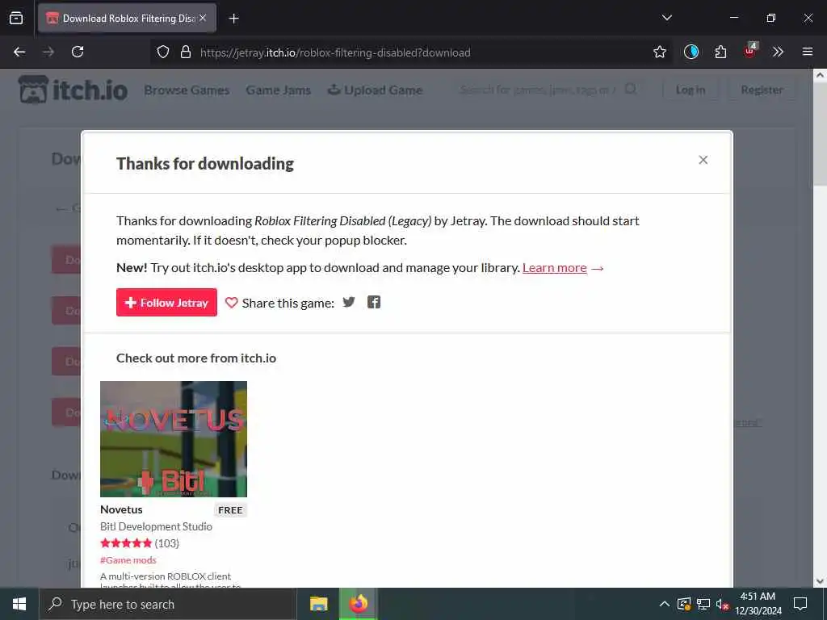The image size is (827, 620).
Task: Click the Log in button
Action: tap(691, 90)
